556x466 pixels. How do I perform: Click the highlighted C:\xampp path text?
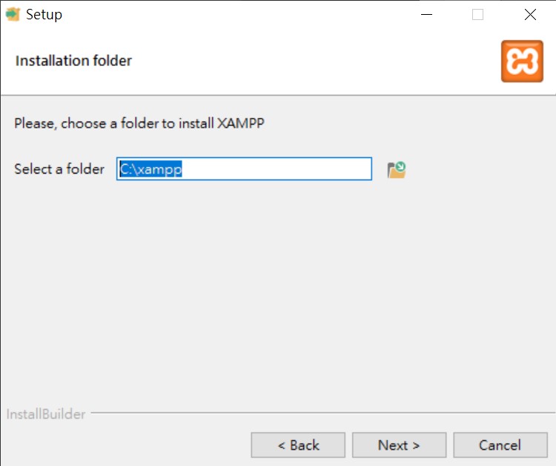(x=151, y=169)
